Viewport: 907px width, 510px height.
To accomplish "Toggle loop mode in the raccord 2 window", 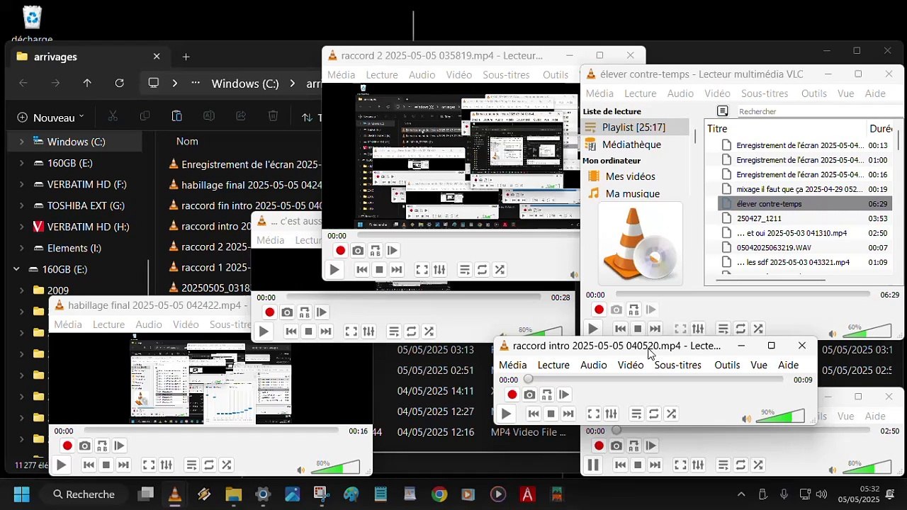I will pos(482,270).
